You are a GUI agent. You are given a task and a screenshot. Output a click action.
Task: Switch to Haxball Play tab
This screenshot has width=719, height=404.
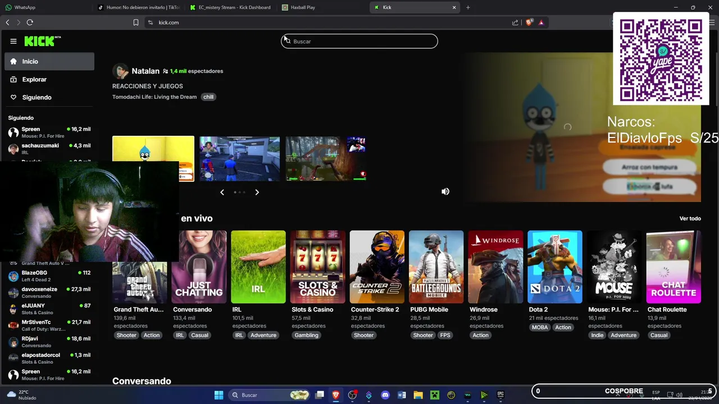point(323,7)
